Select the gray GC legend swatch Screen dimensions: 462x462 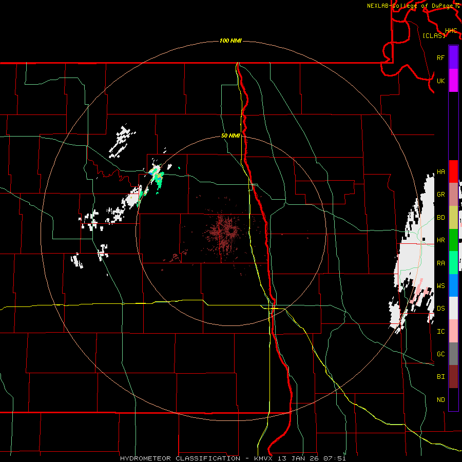click(x=453, y=354)
